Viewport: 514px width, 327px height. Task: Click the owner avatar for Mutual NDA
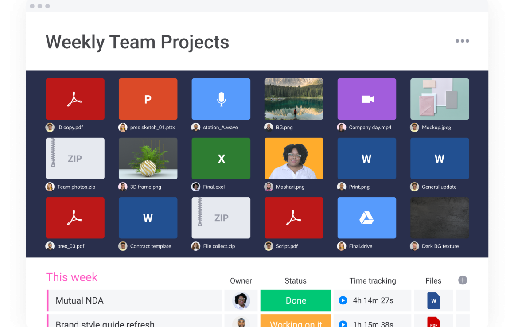pos(241,300)
